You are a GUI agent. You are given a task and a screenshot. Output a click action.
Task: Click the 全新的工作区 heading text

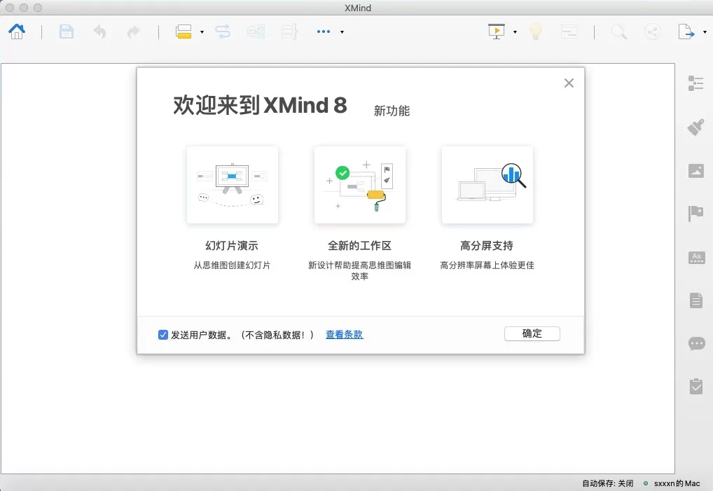tap(360, 245)
